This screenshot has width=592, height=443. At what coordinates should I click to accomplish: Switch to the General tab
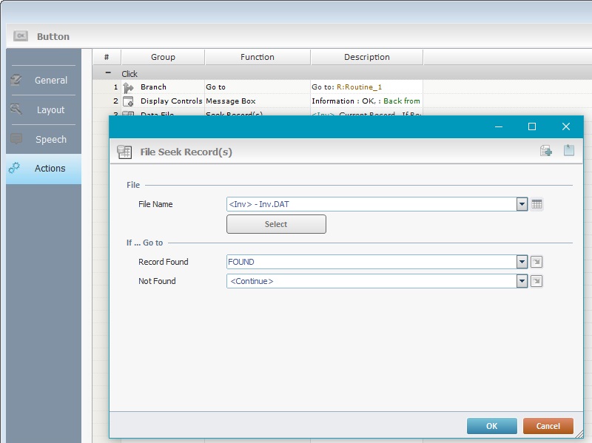[x=44, y=81]
